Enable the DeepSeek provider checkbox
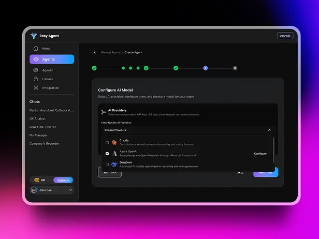The height and width of the screenshot is (239, 319). pyautogui.click(x=107, y=165)
